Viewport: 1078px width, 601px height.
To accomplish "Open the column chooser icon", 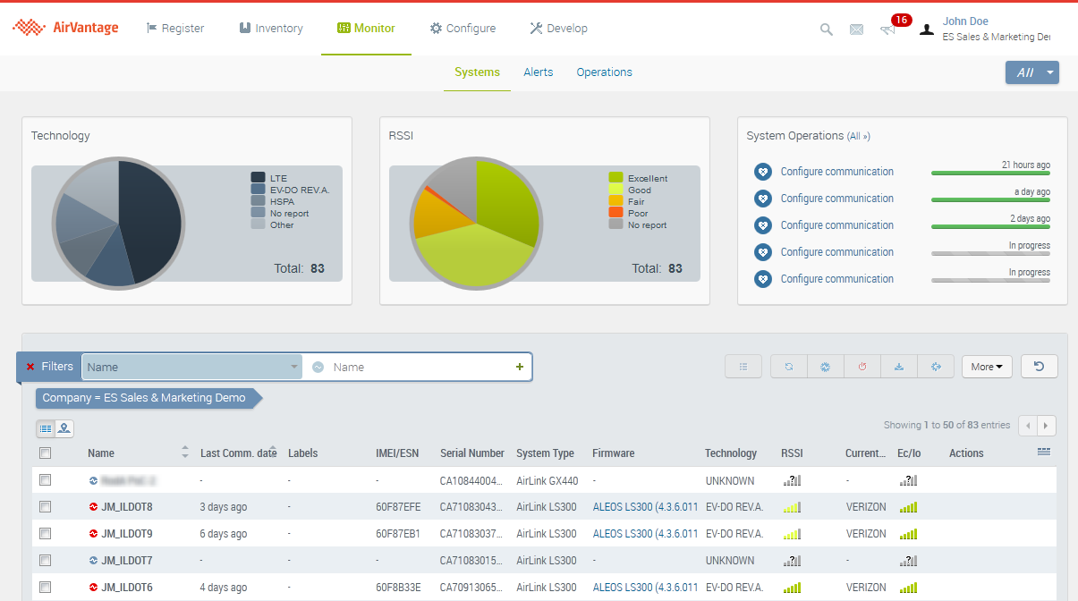I will [1044, 453].
